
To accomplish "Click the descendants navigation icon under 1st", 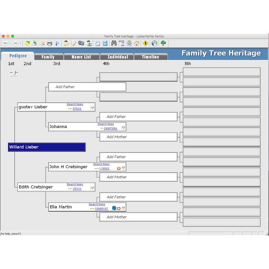I will [x=14, y=73].
